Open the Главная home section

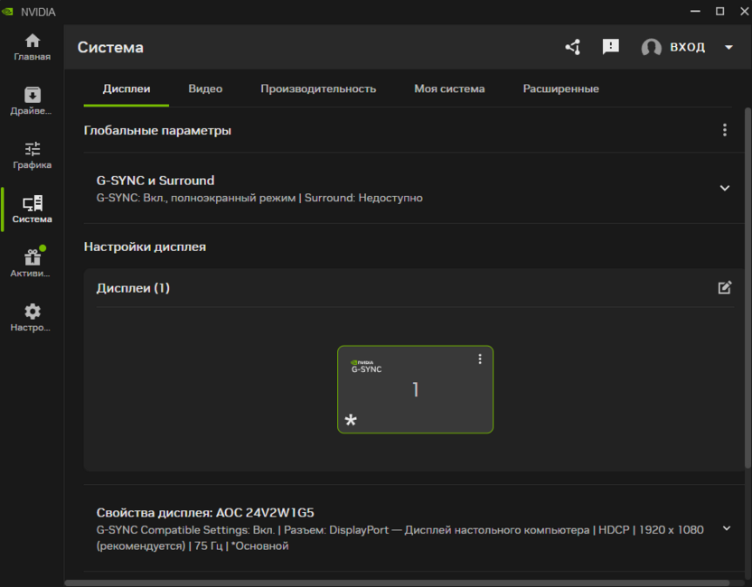coord(33,47)
